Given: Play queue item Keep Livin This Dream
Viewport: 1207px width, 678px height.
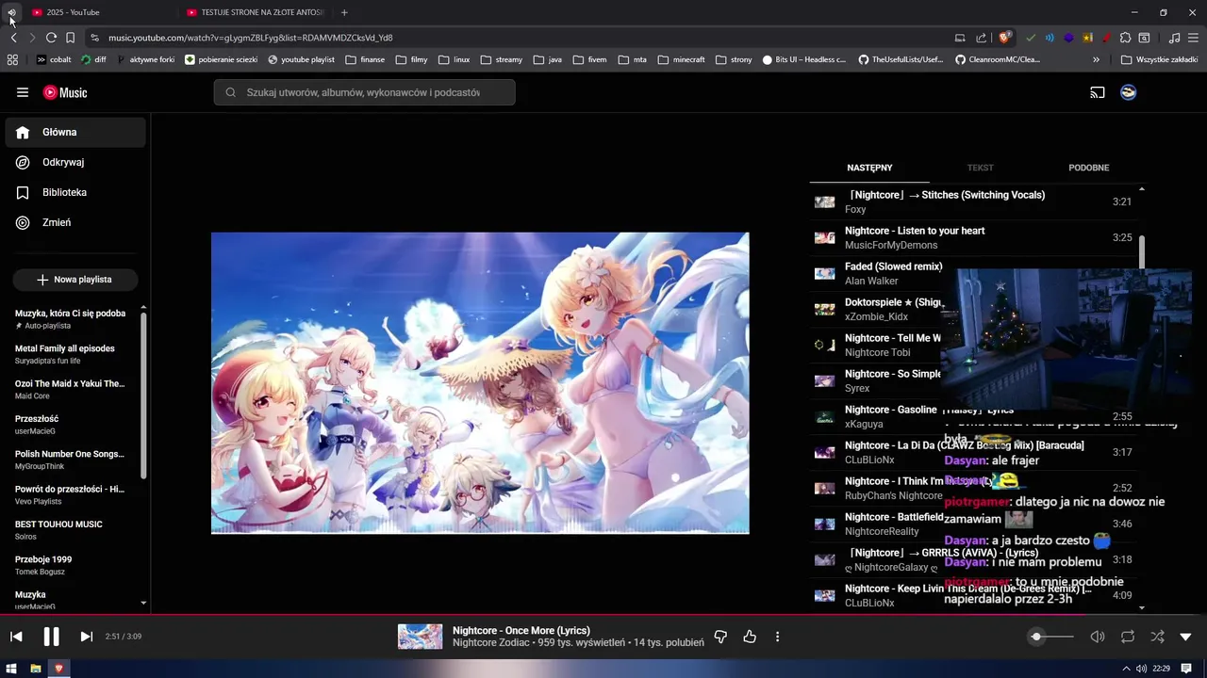Looking at the screenshot, I should coord(973,596).
